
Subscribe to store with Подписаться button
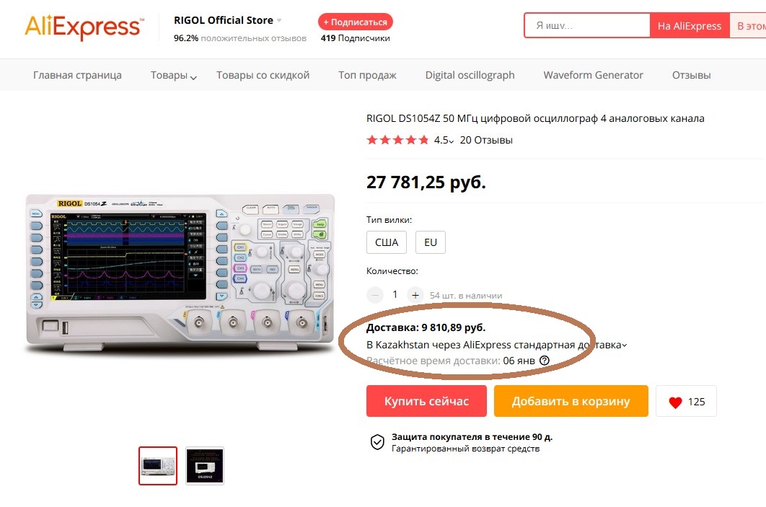coord(355,22)
